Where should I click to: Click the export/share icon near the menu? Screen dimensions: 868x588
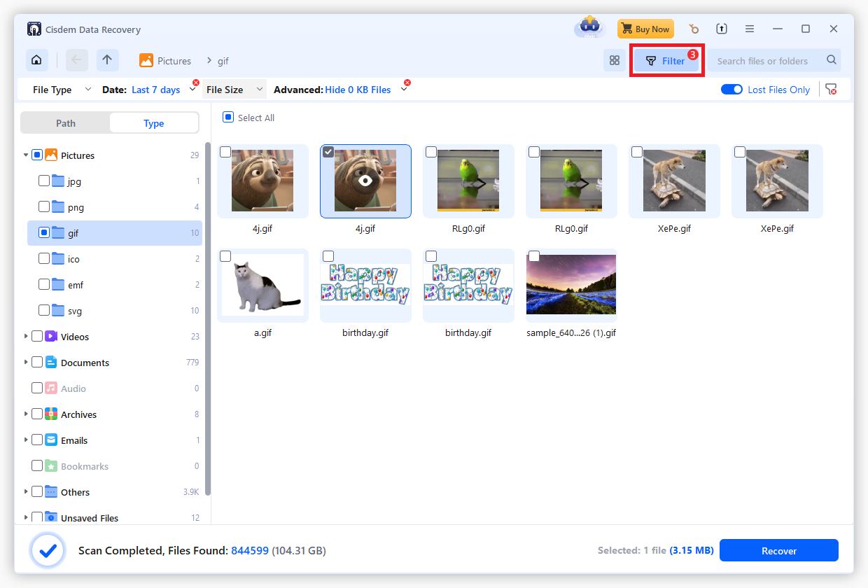[721, 29]
